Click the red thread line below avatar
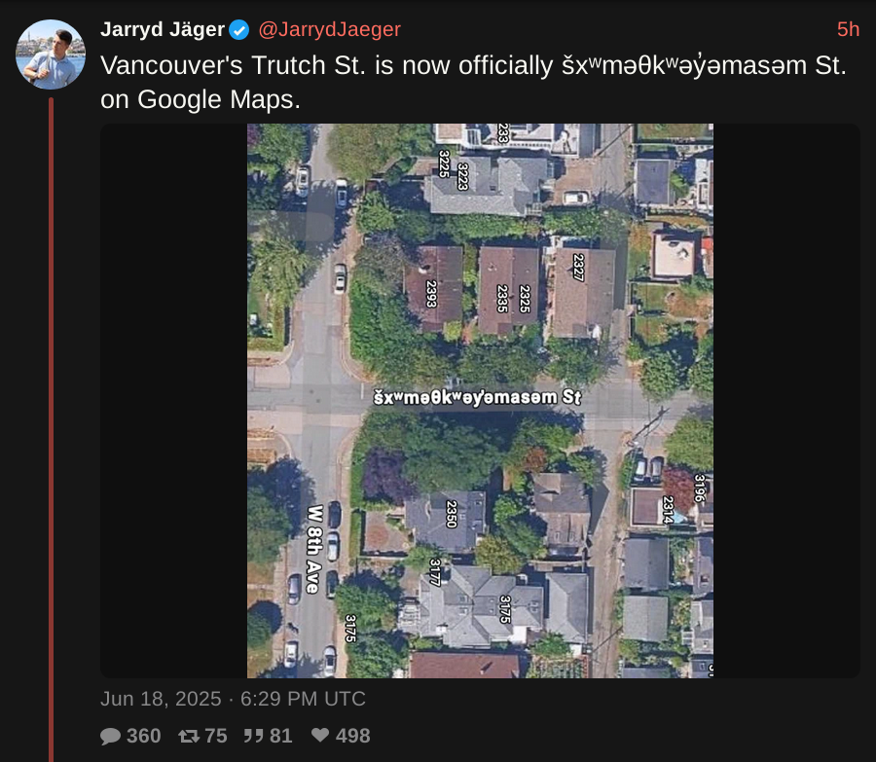The width and height of the screenshot is (876, 762). [x=51, y=429]
